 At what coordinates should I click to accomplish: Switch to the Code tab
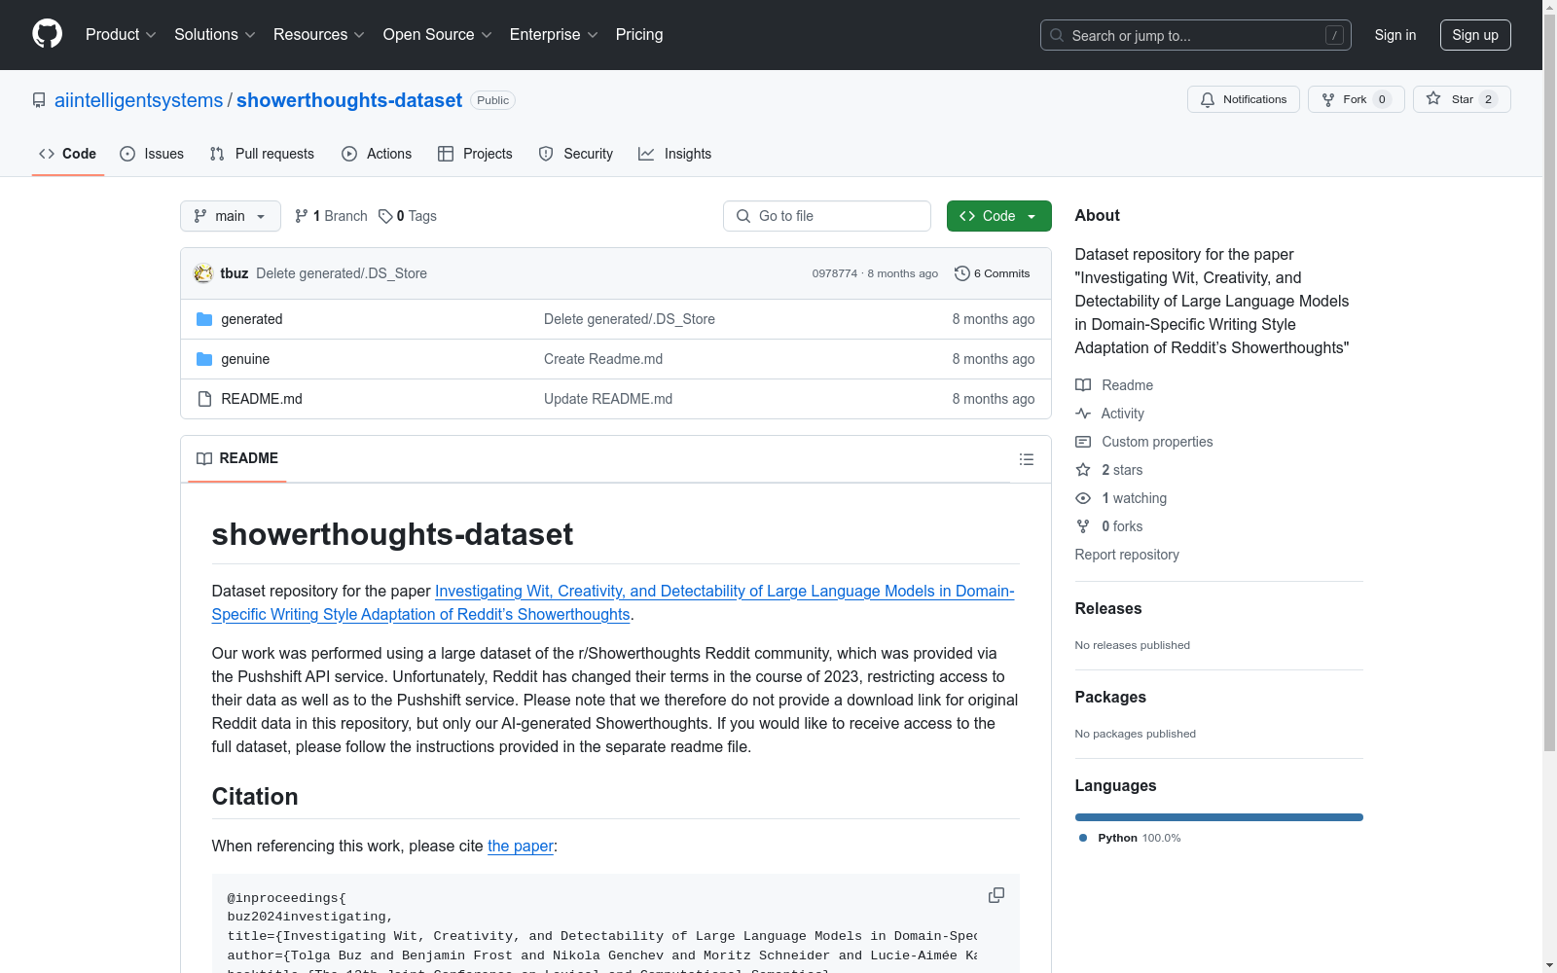68,154
